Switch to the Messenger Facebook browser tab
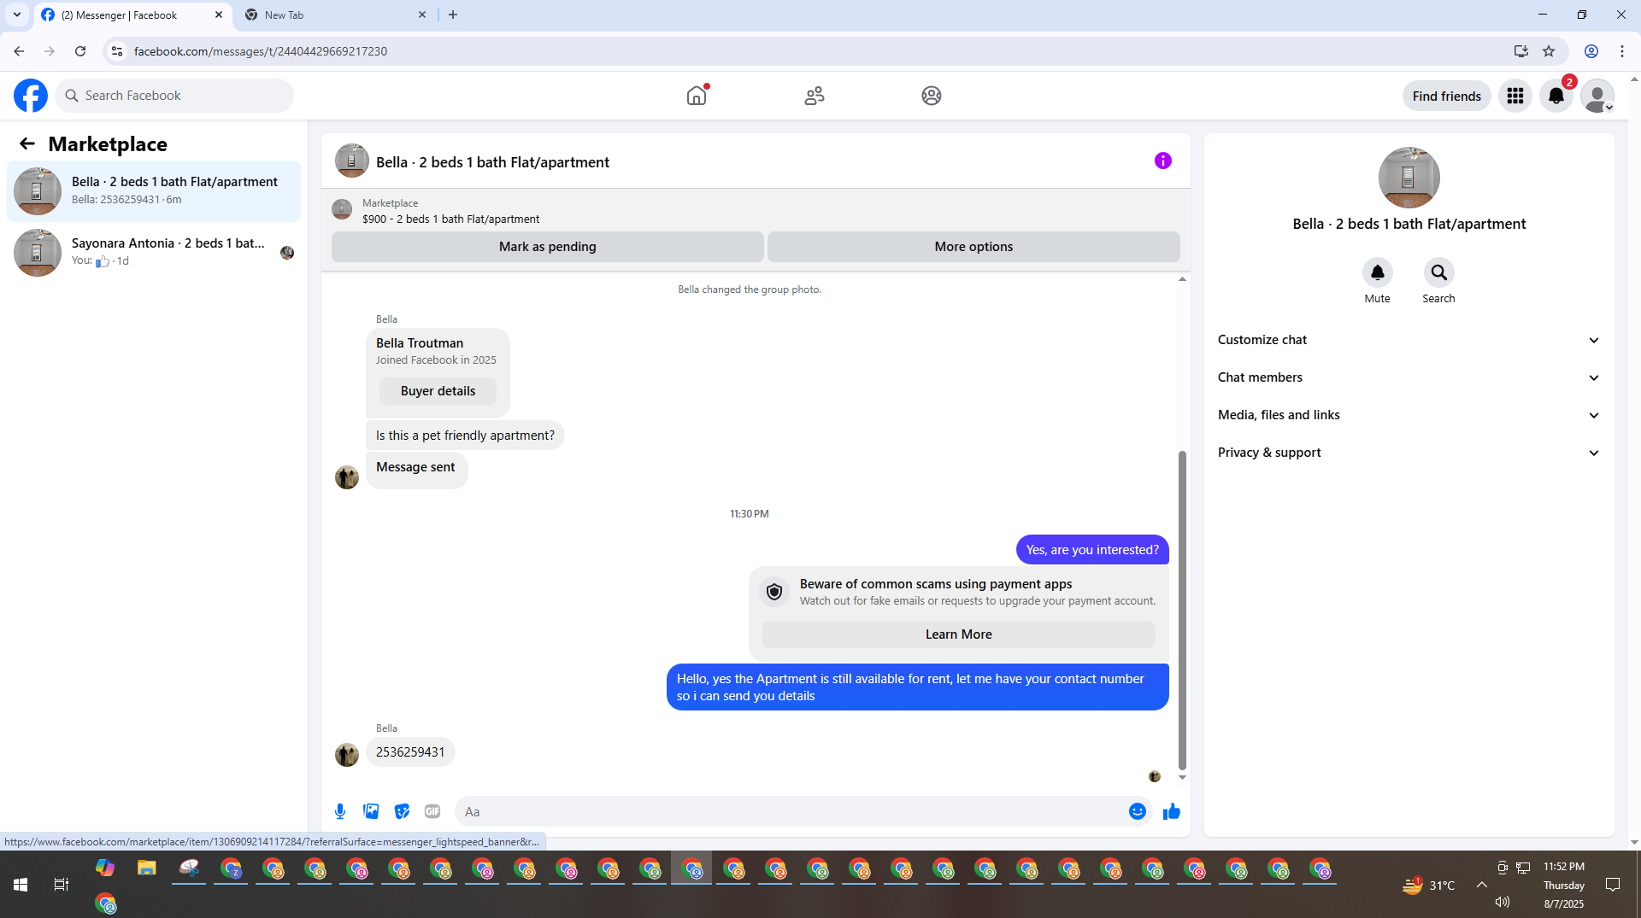 click(x=132, y=15)
